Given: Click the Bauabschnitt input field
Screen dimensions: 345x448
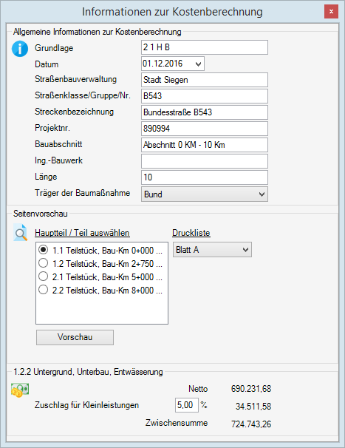Looking at the screenshot, I should coord(205,145).
